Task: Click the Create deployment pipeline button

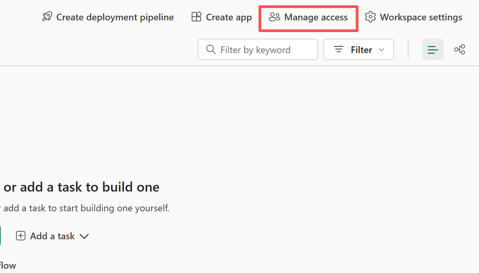Action: point(107,17)
